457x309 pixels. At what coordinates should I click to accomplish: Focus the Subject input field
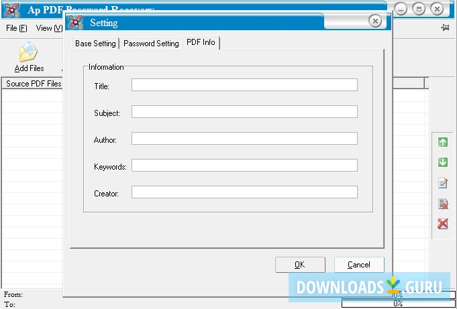pyautogui.click(x=244, y=112)
